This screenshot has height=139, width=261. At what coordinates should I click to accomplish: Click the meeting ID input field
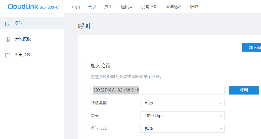click(x=158, y=90)
